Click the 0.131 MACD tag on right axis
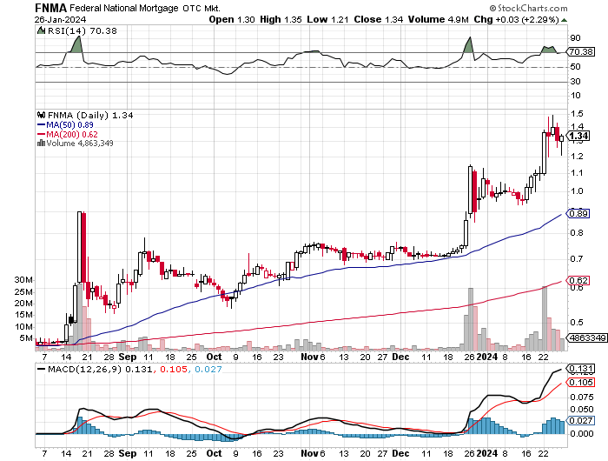 click(x=580, y=369)
